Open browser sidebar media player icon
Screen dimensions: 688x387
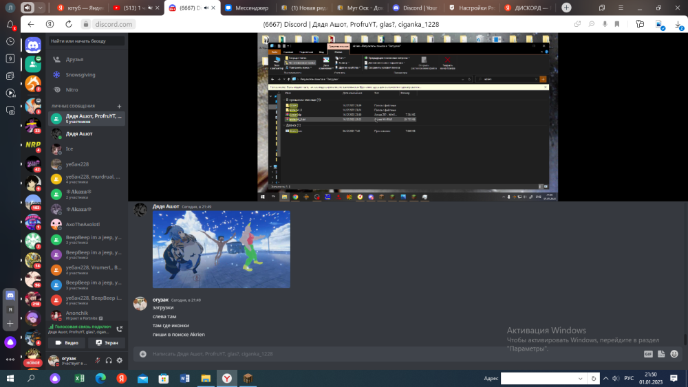[10, 93]
